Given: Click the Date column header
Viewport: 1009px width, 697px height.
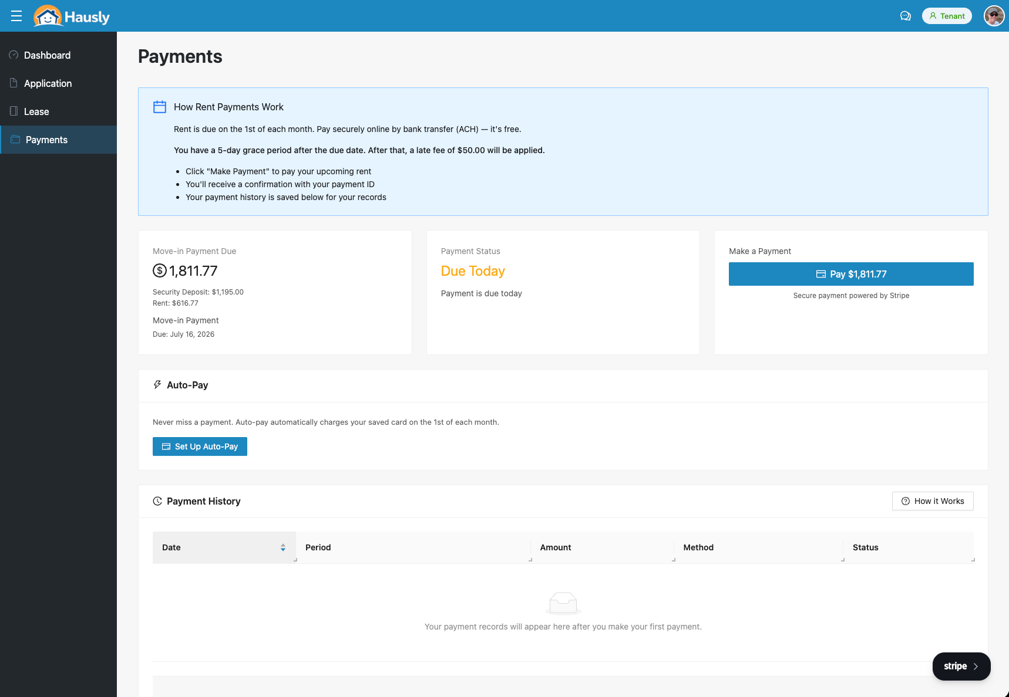Looking at the screenshot, I should coord(224,547).
